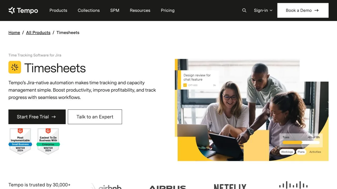Click the Tempo is trusted by 30,000+ text
Screen dimensions: 337x189
coord(39,185)
